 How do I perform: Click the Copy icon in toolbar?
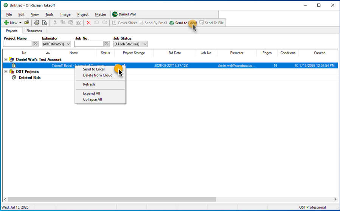tap(63, 23)
